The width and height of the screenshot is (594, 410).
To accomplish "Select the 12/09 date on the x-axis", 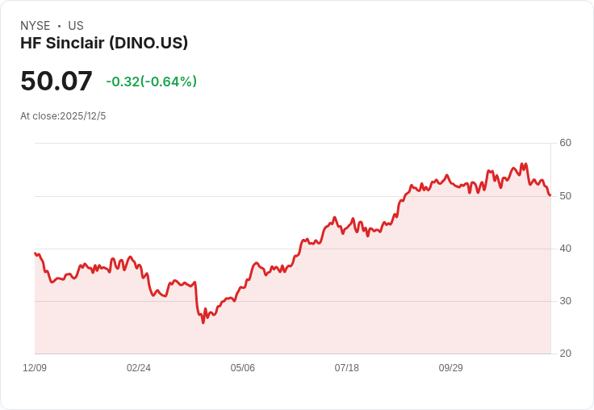I will click(35, 368).
